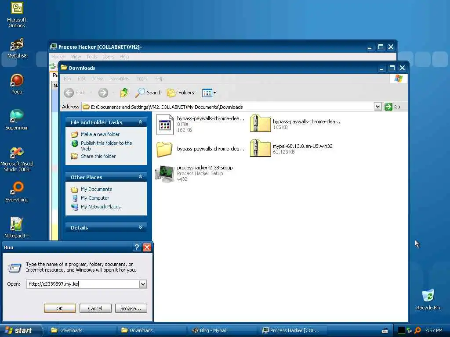This screenshot has height=337, width=450.
Task: Open the Tools menu in Downloads
Action: coord(142,79)
